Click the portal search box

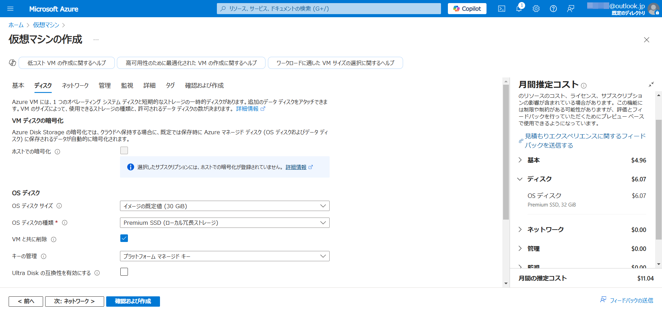pos(329,9)
